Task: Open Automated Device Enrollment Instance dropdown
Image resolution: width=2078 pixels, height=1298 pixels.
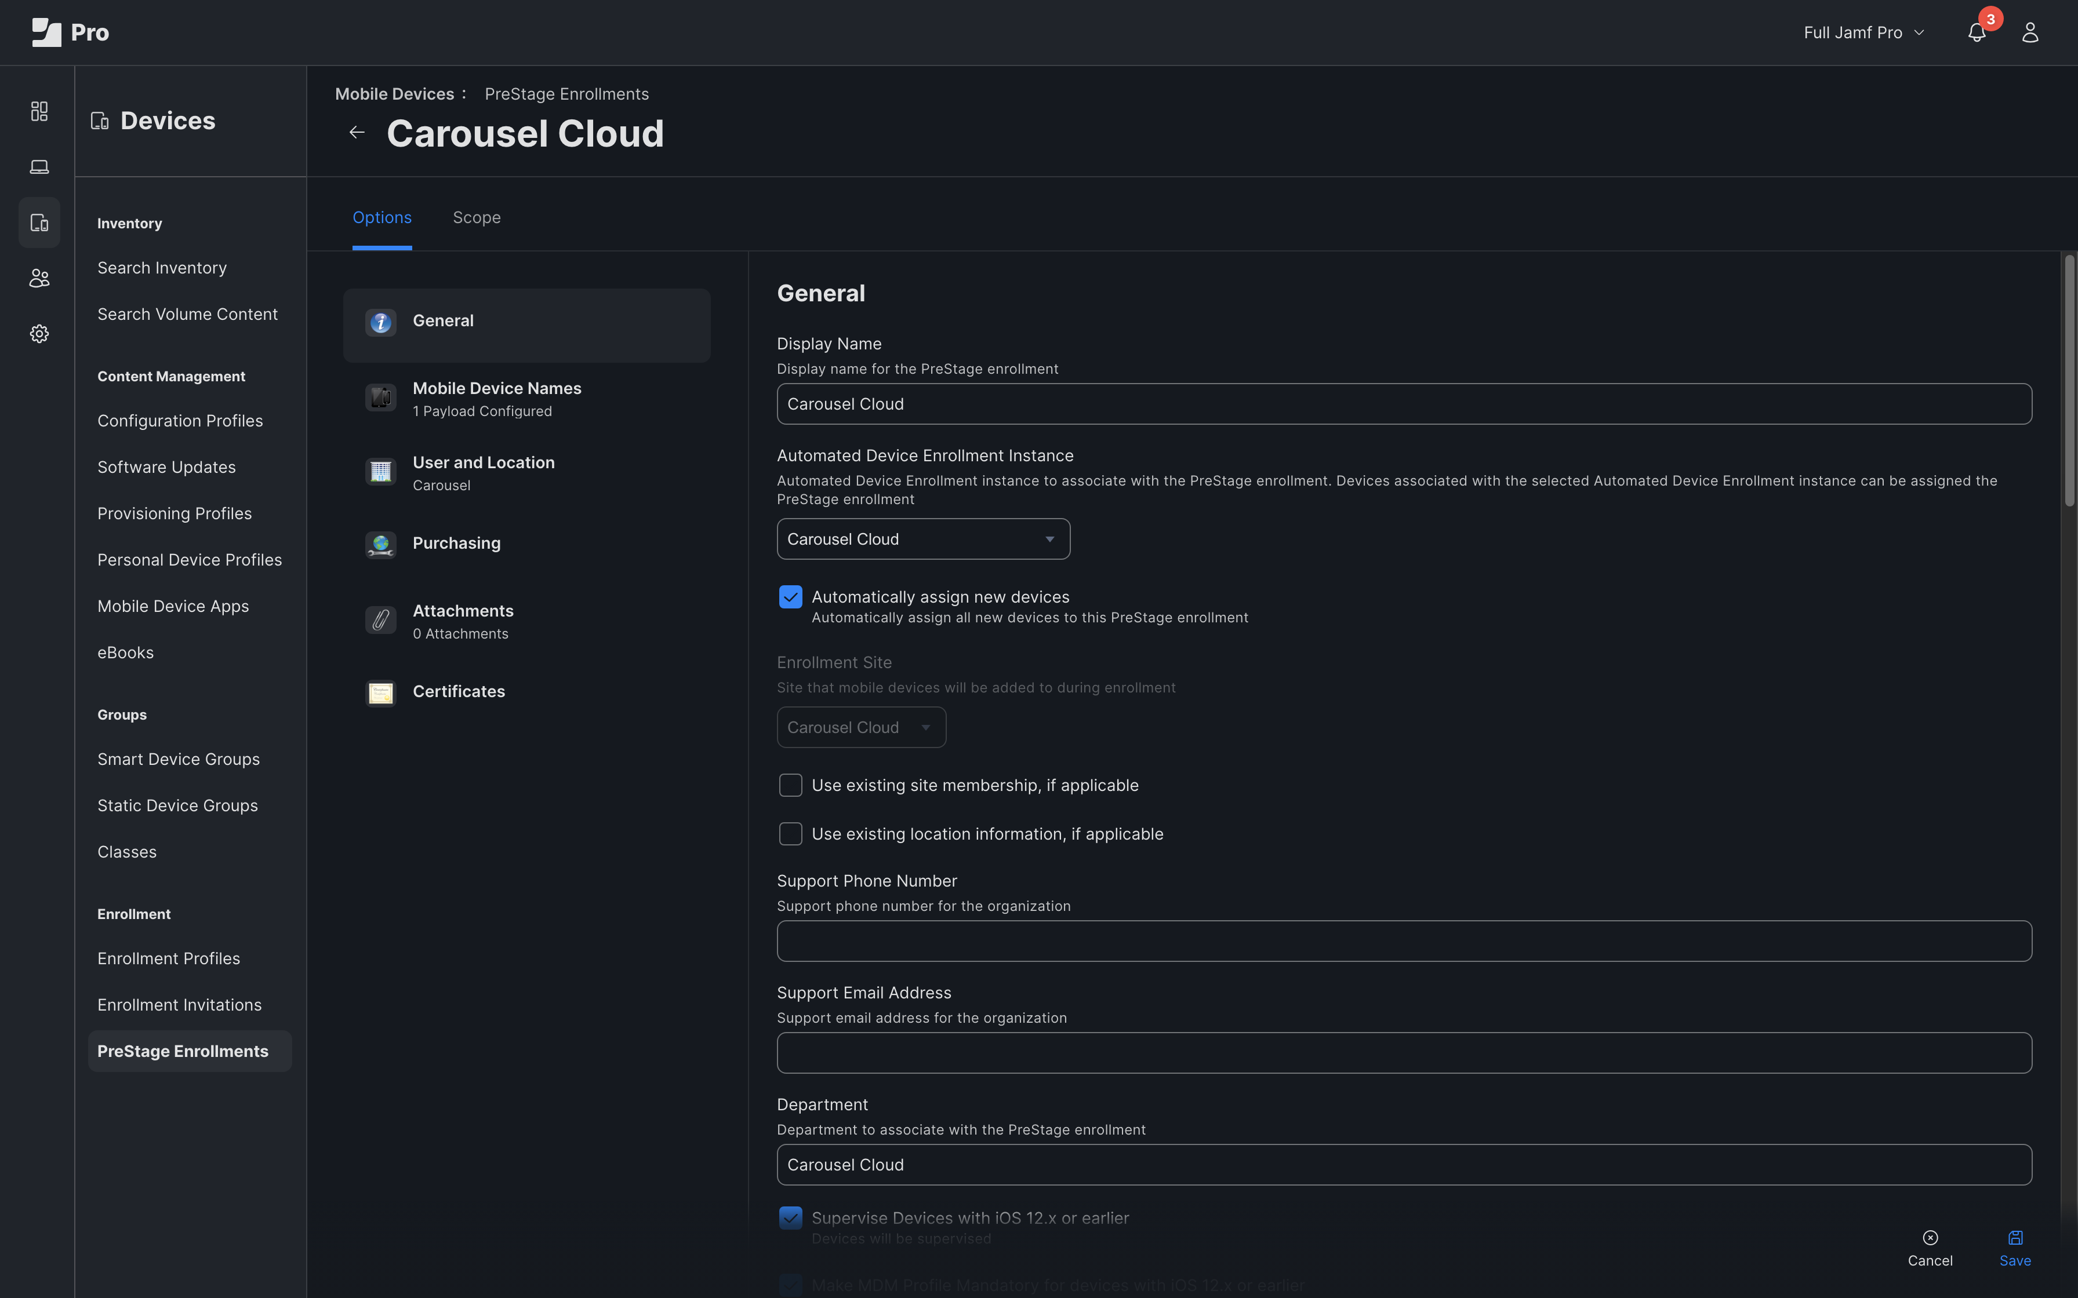Action: [923, 539]
